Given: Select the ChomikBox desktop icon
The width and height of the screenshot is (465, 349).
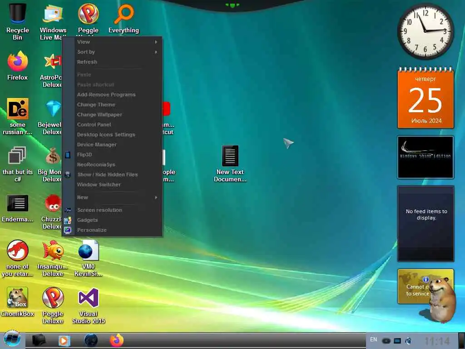Looking at the screenshot, I should (x=18, y=302).
